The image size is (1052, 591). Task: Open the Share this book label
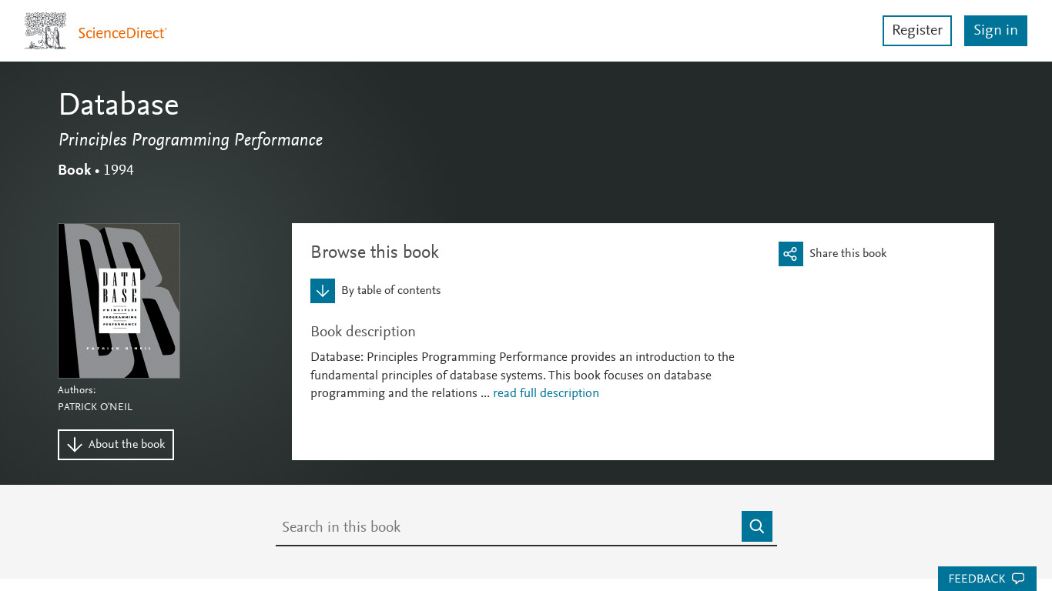847,254
